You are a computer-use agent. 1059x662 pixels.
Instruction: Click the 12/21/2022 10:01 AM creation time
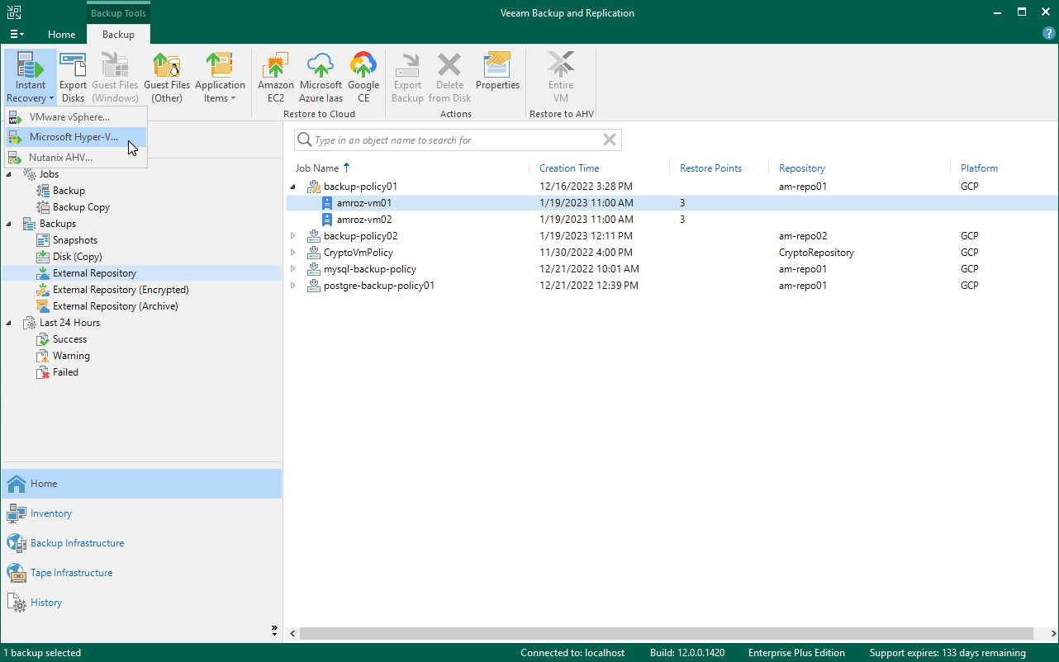[x=589, y=269]
